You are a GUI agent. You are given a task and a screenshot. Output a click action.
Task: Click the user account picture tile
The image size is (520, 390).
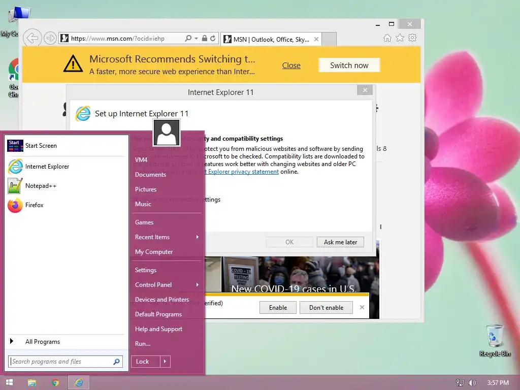pyautogui.click(x=167, y=133)
